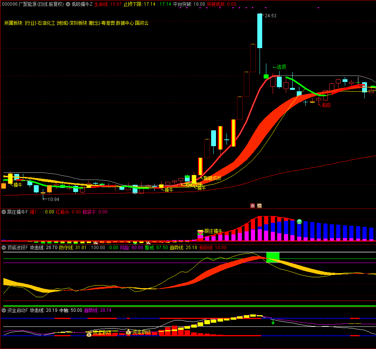376x349 pixels.
Task: Click the green square sell marker near 逃顶
Action: [x=266, y=76]
